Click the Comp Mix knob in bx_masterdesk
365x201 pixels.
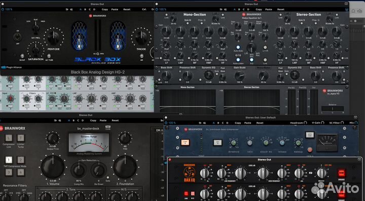point(79,170)
